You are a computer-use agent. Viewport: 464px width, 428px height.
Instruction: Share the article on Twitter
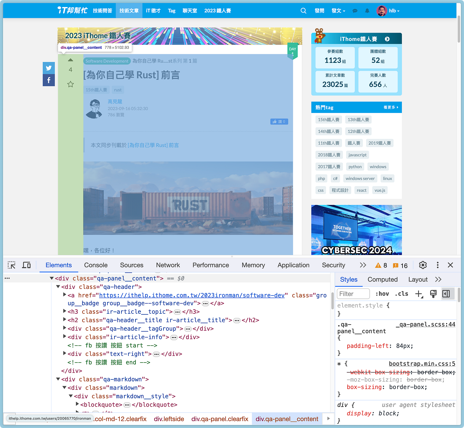click(49, 68)
